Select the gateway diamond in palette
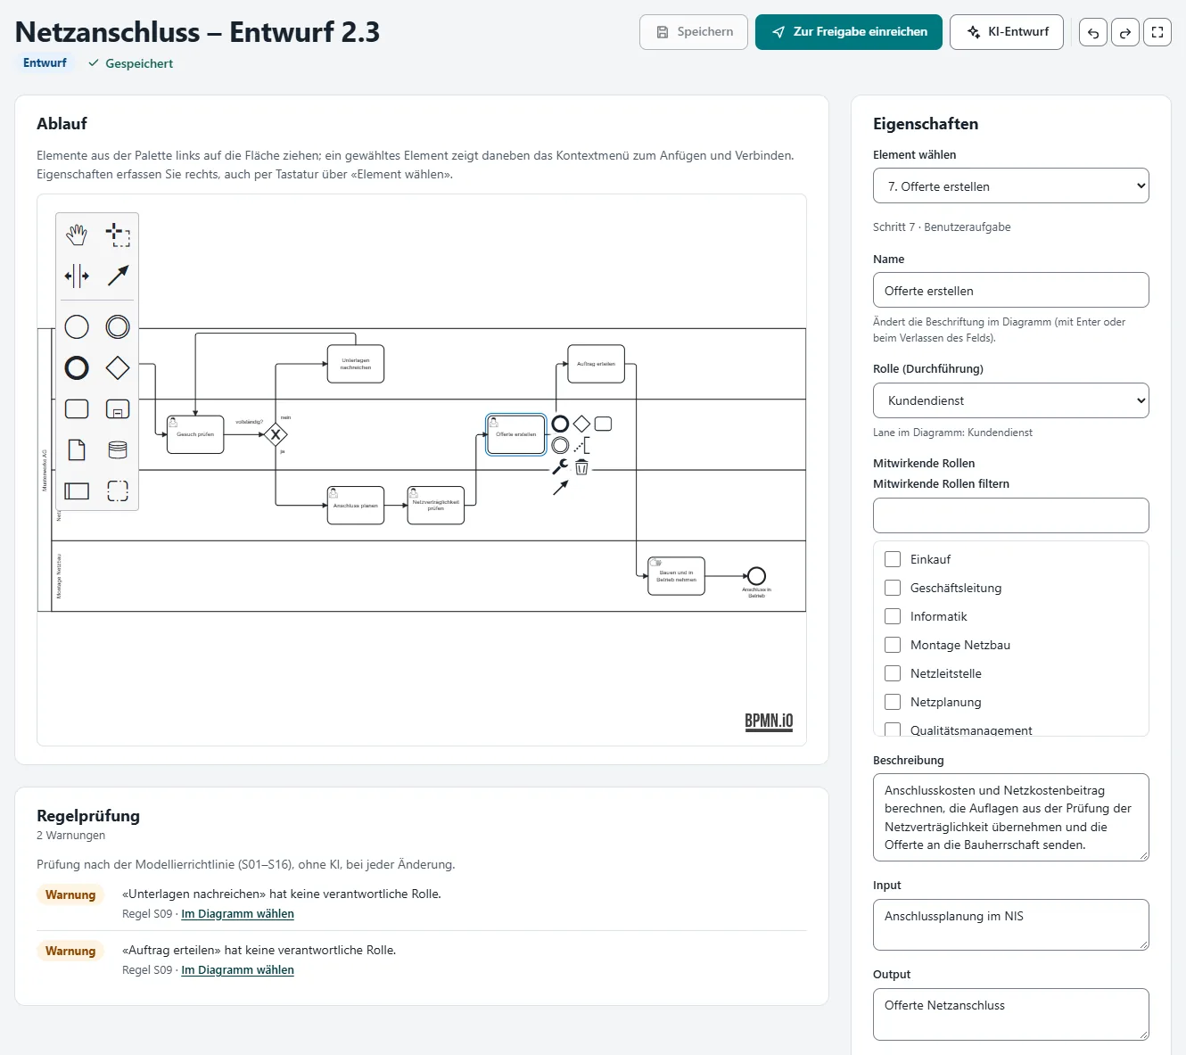 (118, 367)
